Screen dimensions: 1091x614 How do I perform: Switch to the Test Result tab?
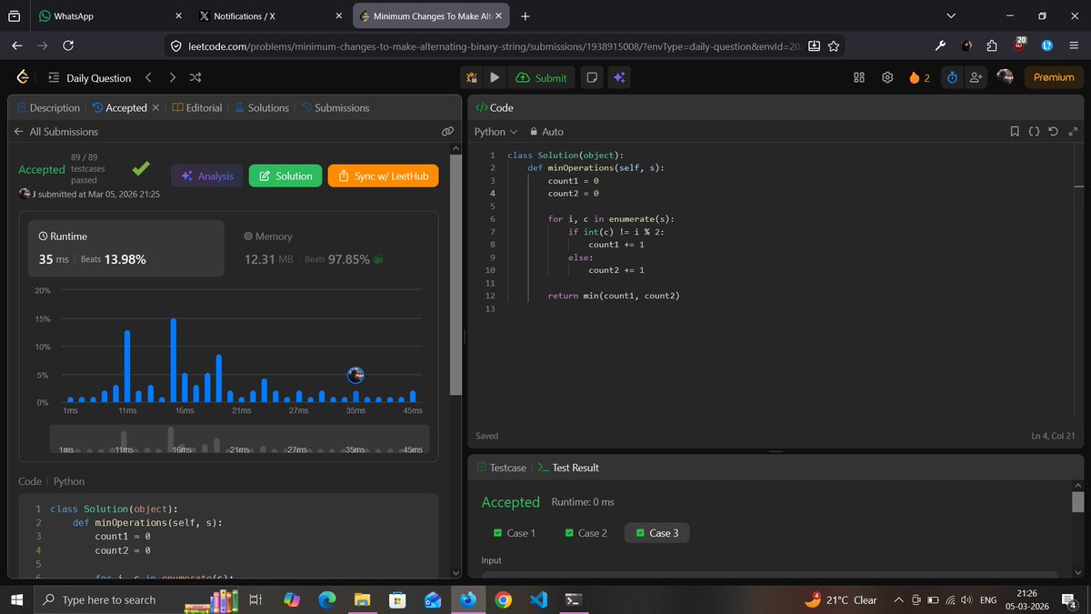568,468
